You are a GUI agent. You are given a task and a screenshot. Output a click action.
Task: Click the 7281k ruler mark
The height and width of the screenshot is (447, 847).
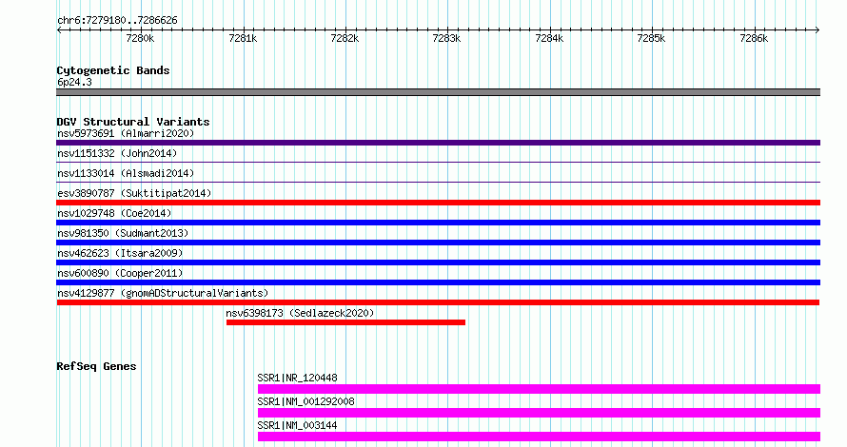coord(243,38)
